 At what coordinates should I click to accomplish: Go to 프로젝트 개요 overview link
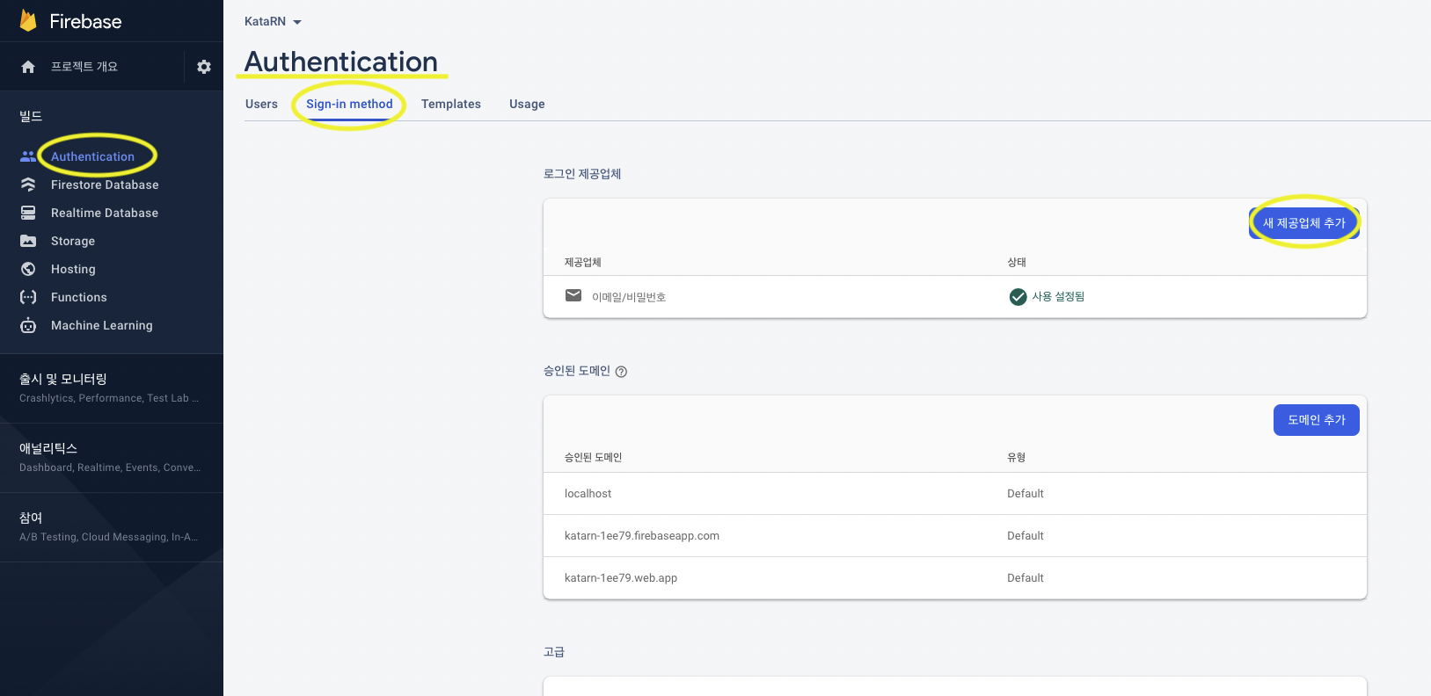pos(84,67)
